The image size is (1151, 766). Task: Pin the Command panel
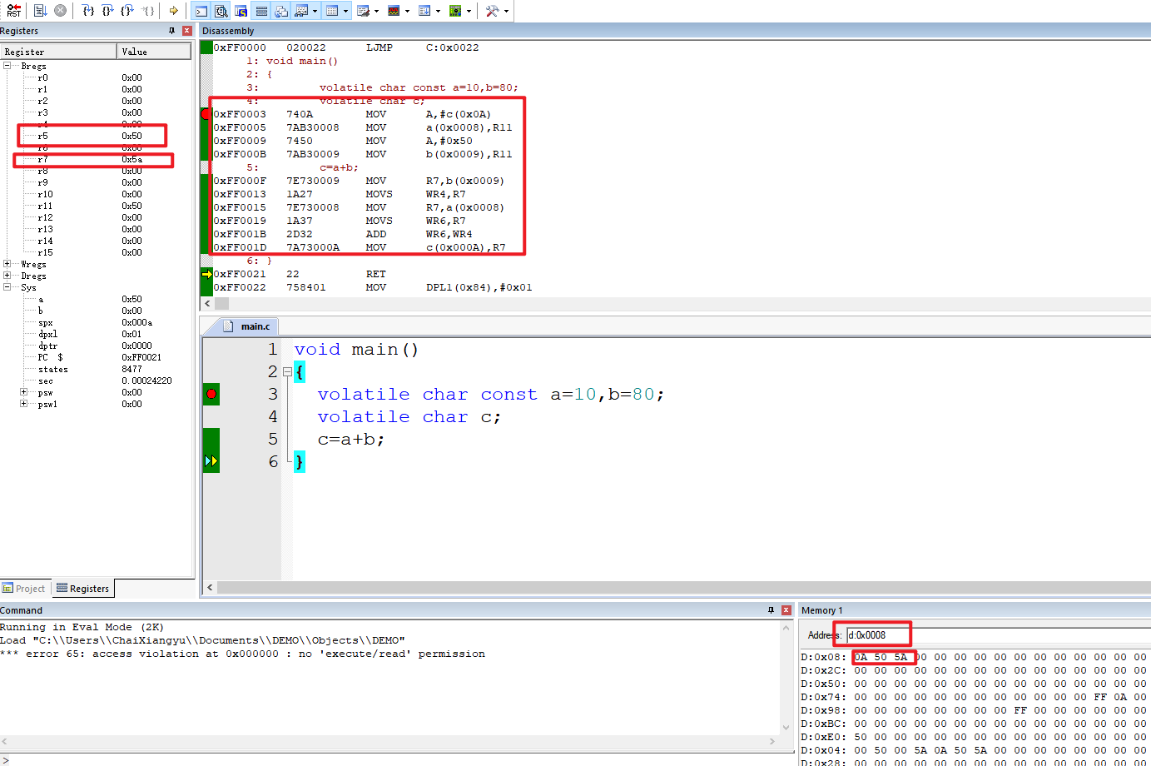[771, 610]
